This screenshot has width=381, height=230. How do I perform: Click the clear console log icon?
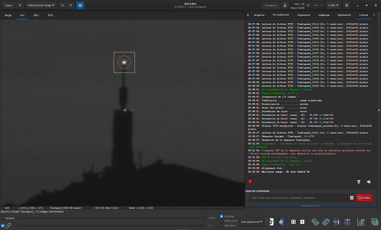click(x=368, y=181)
